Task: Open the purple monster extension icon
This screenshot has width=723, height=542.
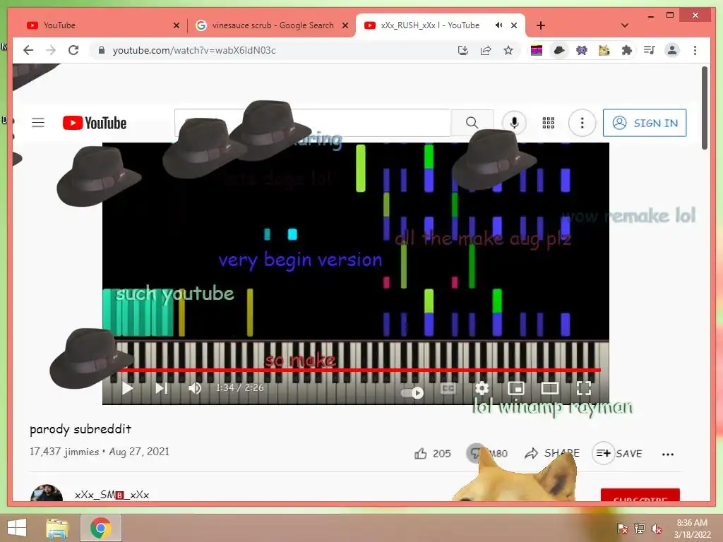Action: (x=582, y=50)
